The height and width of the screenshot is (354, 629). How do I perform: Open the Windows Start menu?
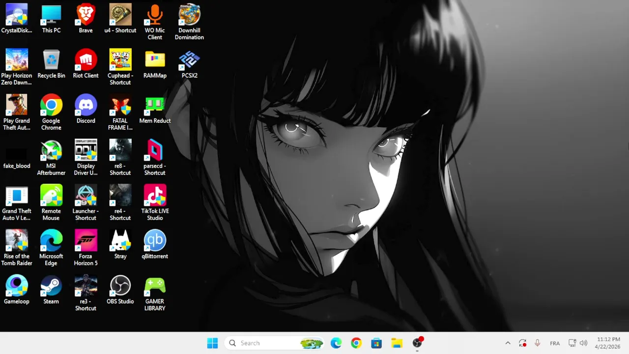212,343
